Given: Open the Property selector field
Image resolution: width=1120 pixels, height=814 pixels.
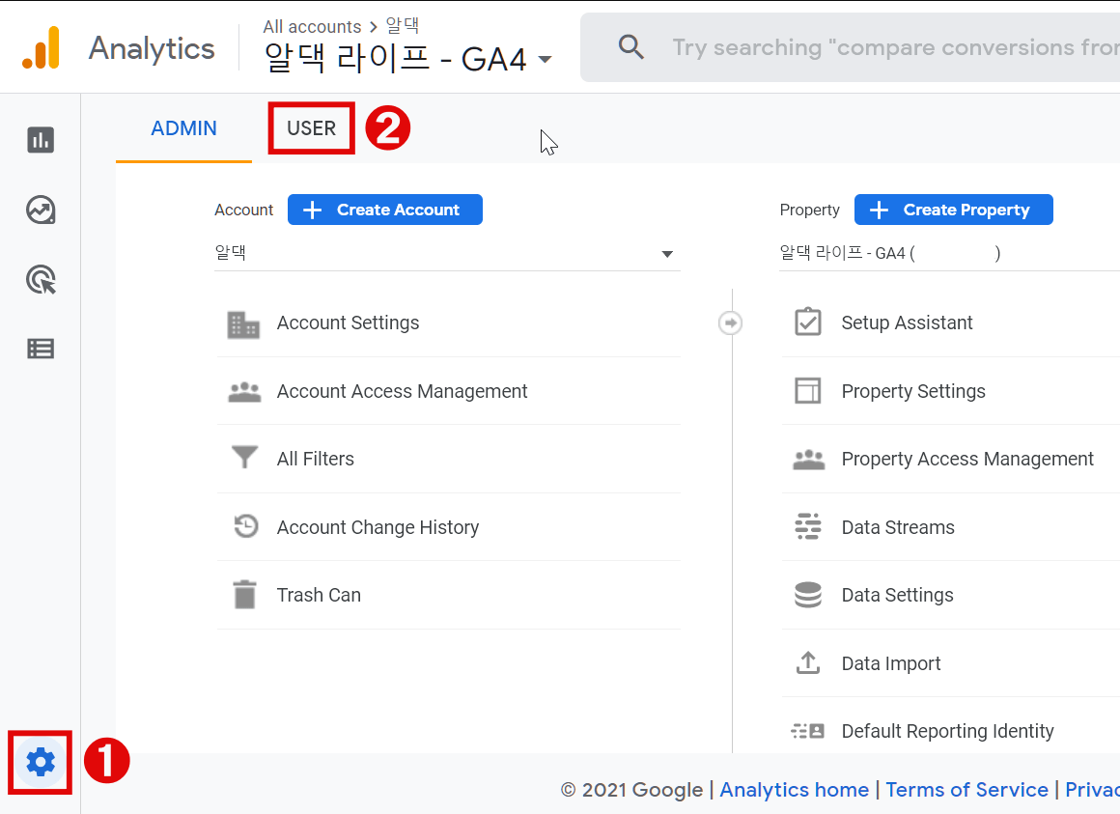Looking at the screenshot, I should (949, 253).
